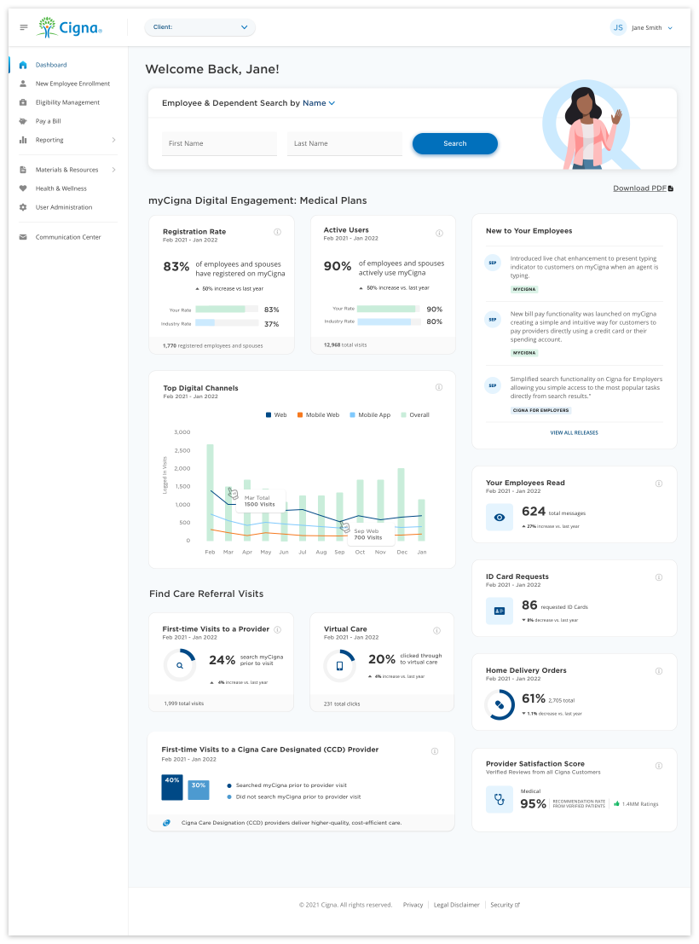Toggle Web series in chart legend
This screenshot has height=944, width=699.
pos(276,414)
